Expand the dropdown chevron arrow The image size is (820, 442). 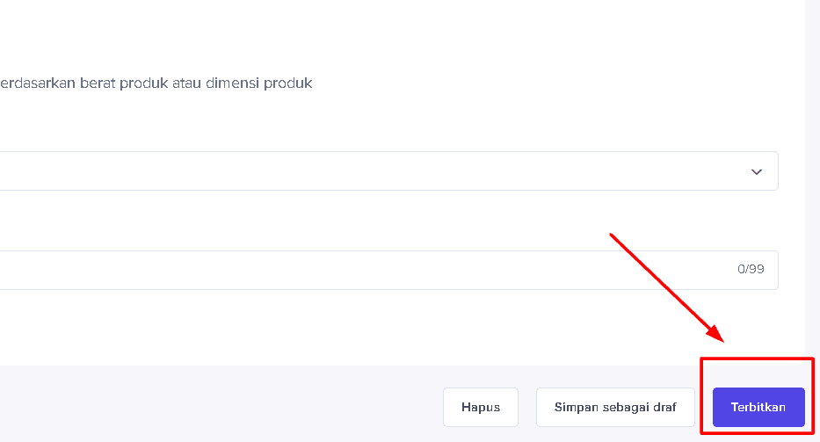point(757,172)
